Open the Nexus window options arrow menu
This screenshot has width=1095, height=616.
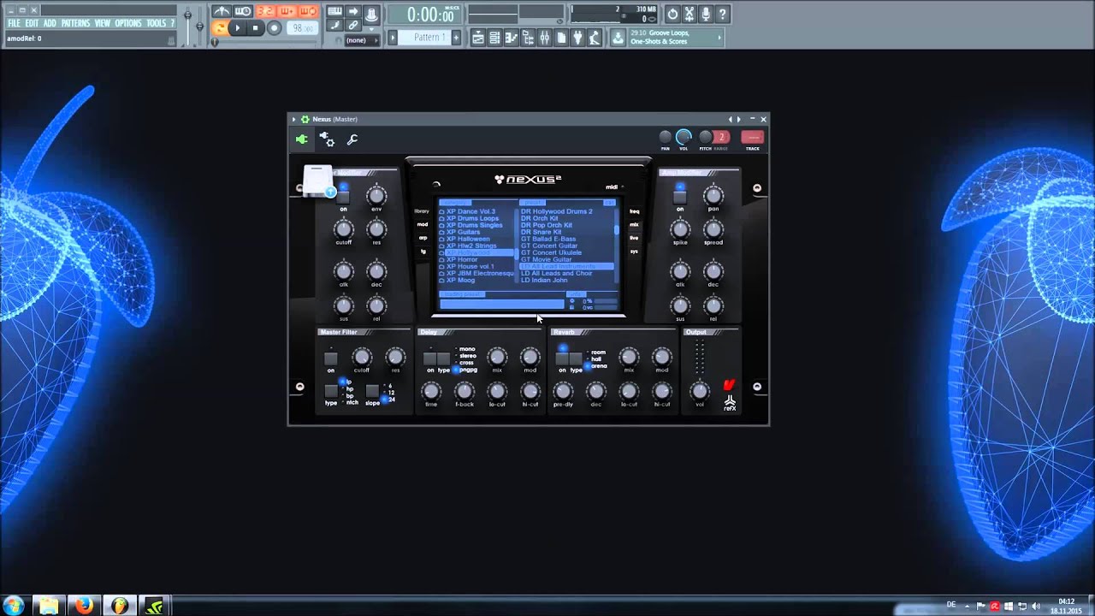tap(293, 119)
